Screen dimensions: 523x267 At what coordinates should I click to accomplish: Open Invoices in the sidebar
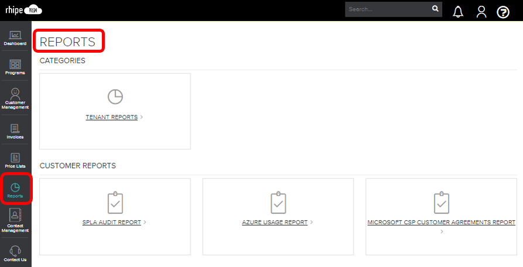(x=15, y=131)
